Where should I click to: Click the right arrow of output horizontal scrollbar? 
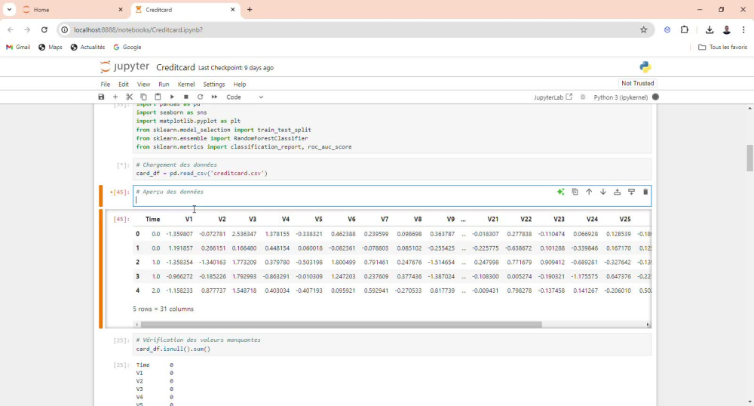pyautogui.click(x=648, y=324)
